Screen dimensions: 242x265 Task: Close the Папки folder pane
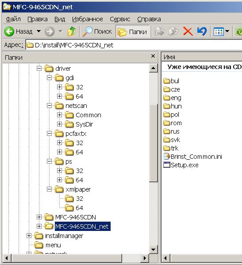point(153,56)
